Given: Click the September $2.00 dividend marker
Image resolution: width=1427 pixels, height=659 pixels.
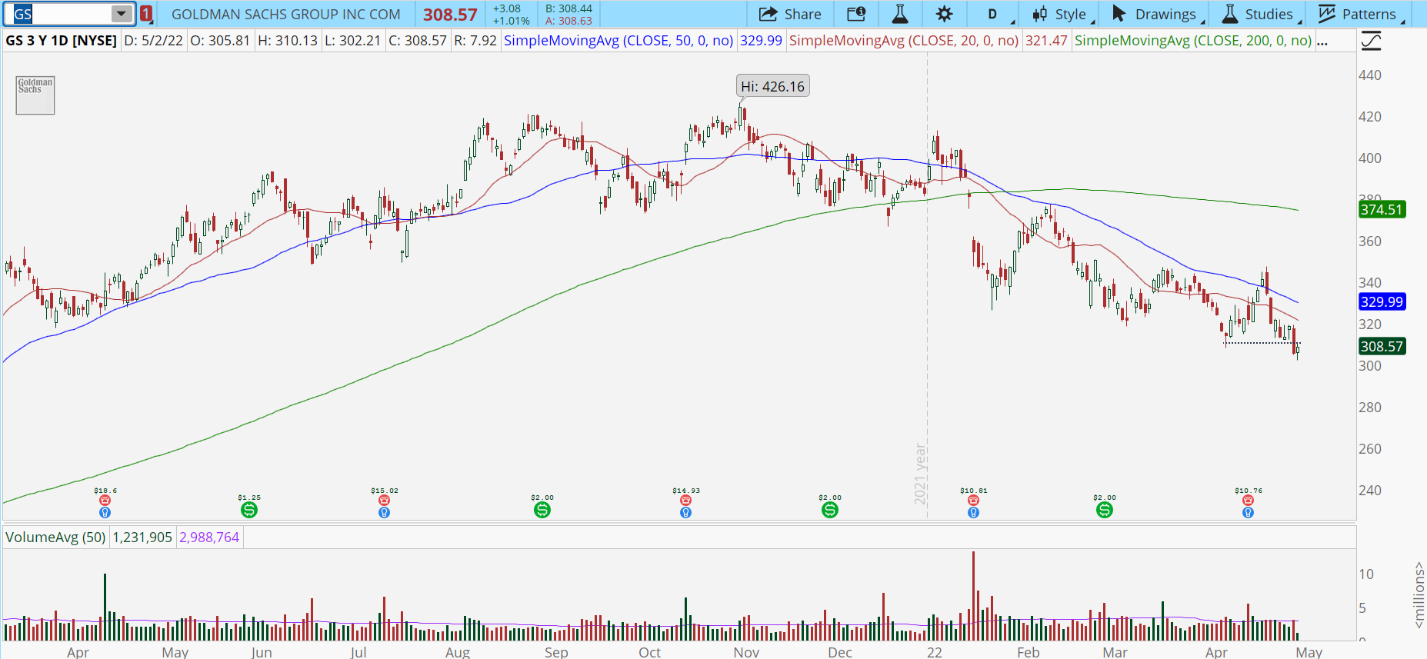Looking at the screenshot, I should click(x=542, y=510).
